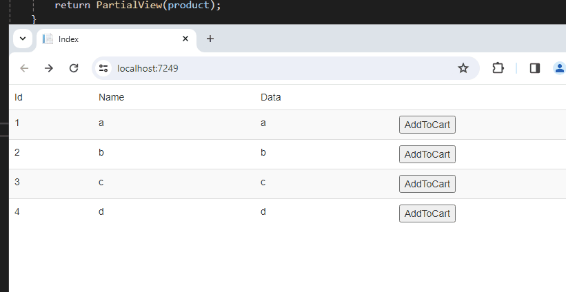Add product 2 to cart
Viewport: 566px width, 292px height.
click(x=427, y=154)
